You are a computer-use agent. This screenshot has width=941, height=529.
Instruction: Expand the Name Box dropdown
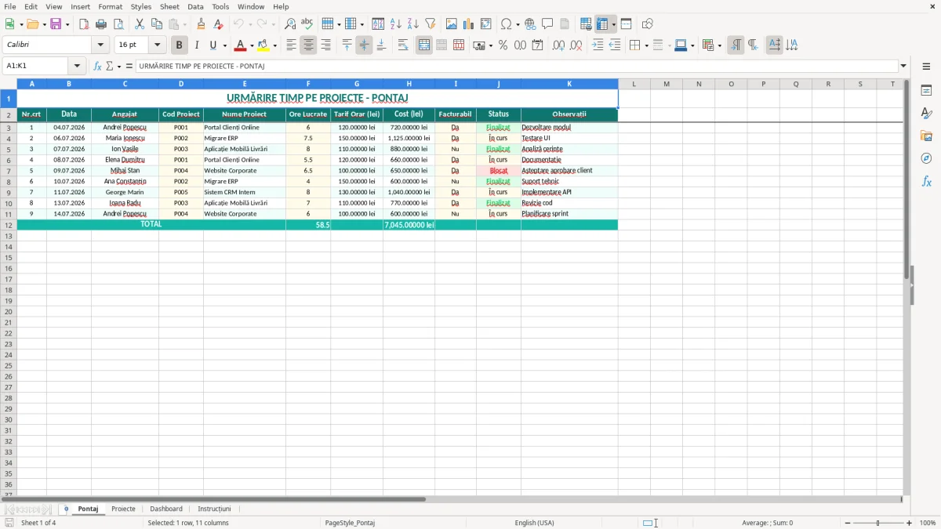pos(77,66)
